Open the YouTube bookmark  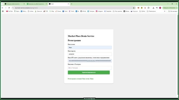click(10, 11)
